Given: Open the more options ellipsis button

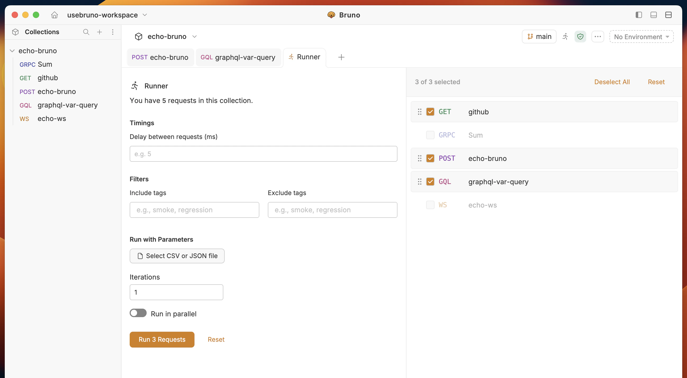Looking at the screenshot, I should 598,37.
